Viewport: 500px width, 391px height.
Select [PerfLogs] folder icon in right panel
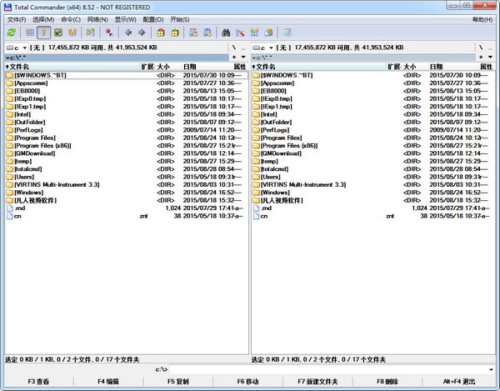[256, 130]
